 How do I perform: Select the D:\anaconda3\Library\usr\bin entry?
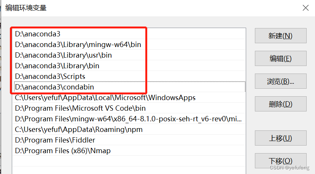tap(129, 55)
